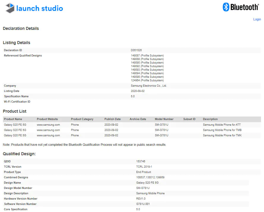
Task: Click the Subset ID column header
Action: click(x=189, y=119)
